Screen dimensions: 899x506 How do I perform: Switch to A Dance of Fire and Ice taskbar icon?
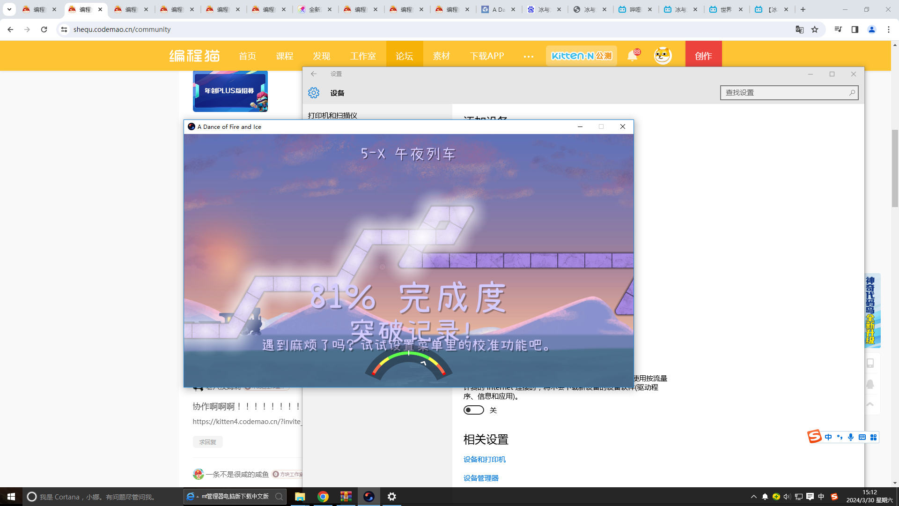tap(369, 497)
